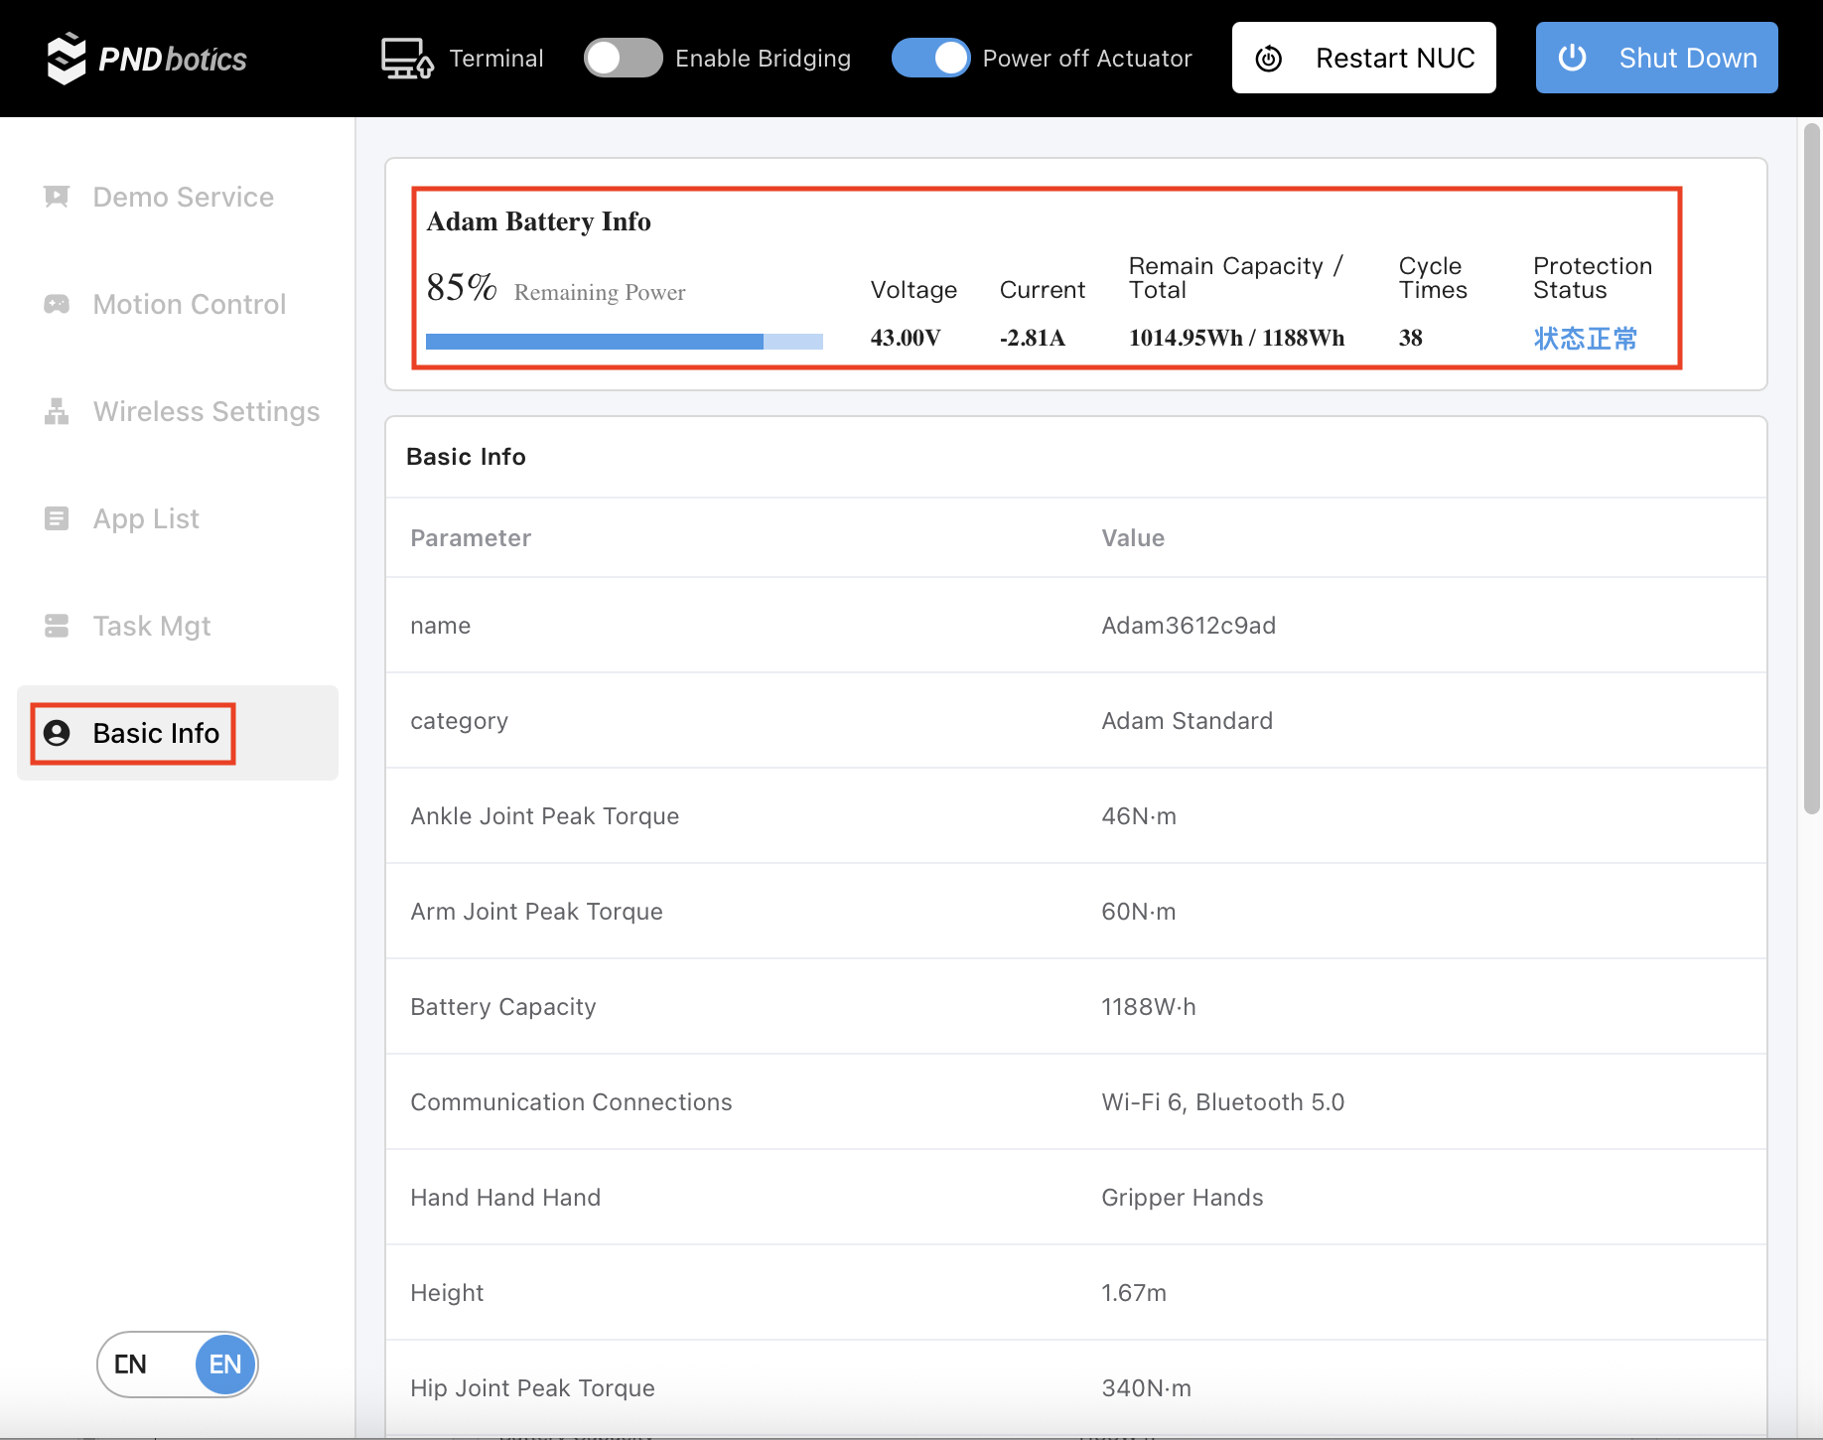Go to Wireless Settings page
The image size is (1823, 1440).
click(x=206, y=411)
